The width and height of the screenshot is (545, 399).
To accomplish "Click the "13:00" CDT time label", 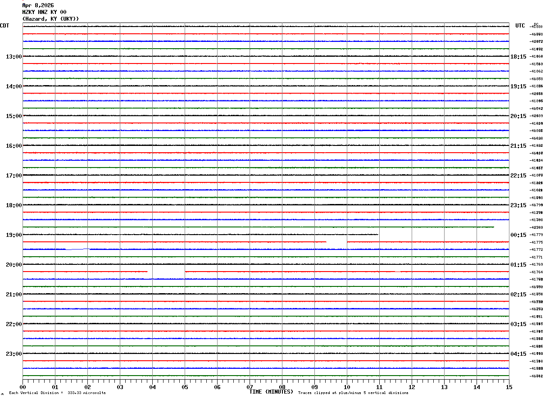I will [14, 57].
